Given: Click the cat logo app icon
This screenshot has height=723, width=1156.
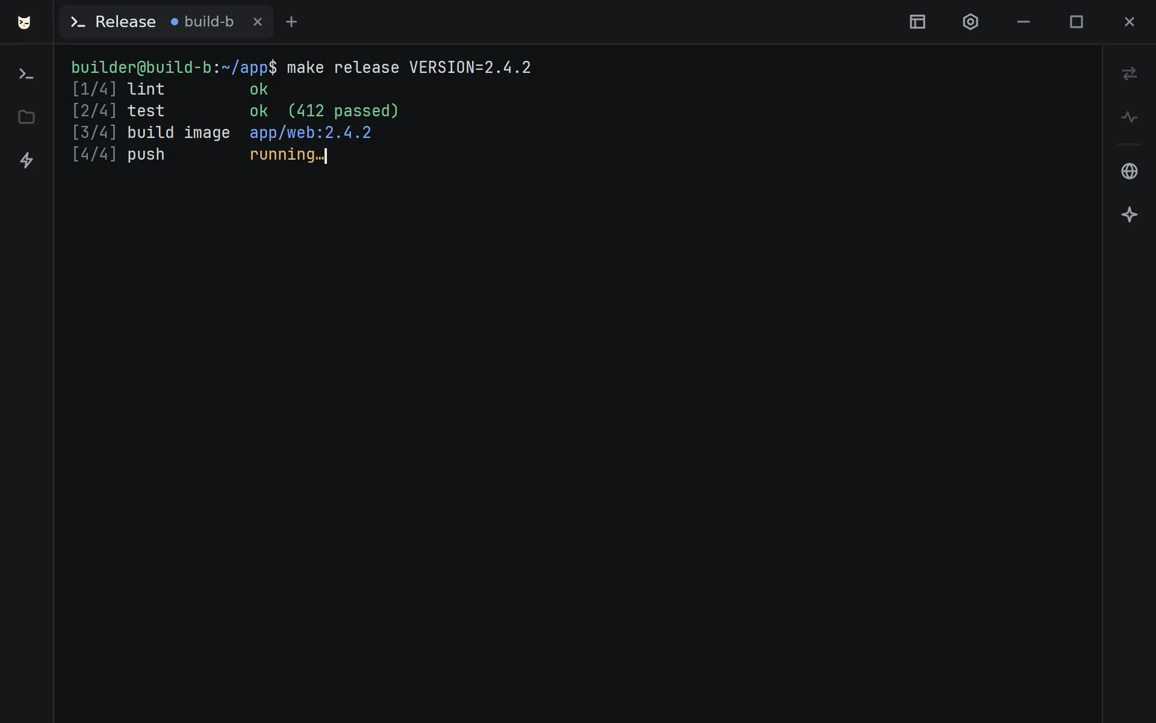Looking at the screenshot, I should 24,22.
